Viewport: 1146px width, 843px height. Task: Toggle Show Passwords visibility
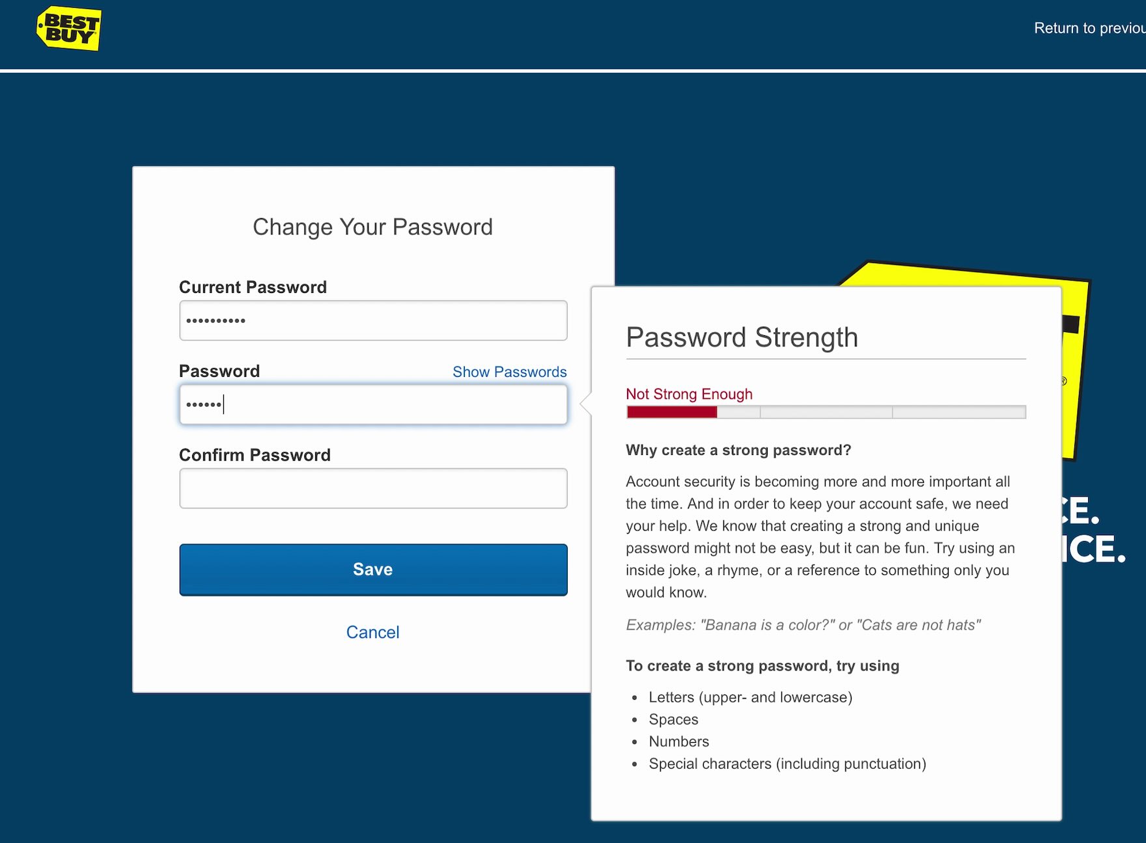tap(509, 372)
